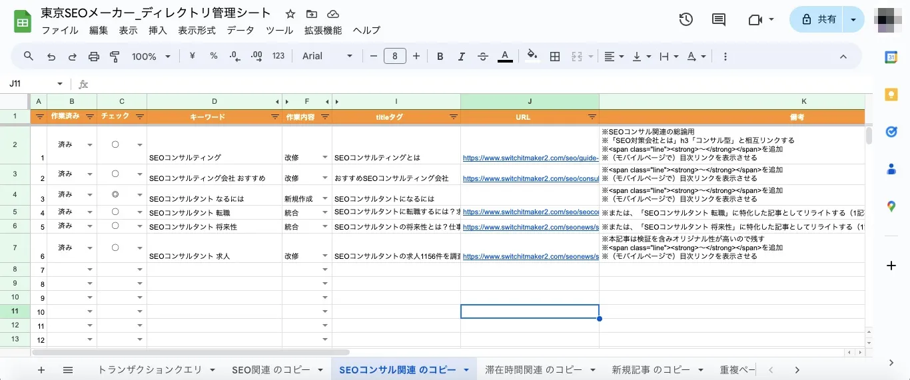
Task: Click the font size input field
Action: pyautogui.click(x=395, y=57)
